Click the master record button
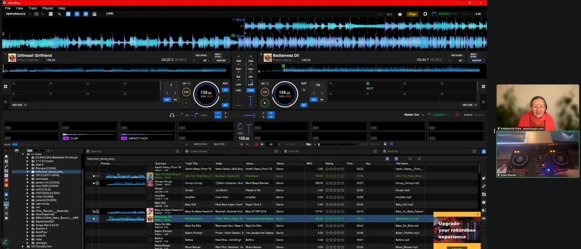Image resolution: width=581 pixels, height=249 pixels. [457, 115]
